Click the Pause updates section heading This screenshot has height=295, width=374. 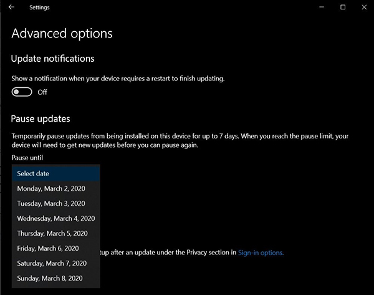pyautogui.click(x=41, y=118)
